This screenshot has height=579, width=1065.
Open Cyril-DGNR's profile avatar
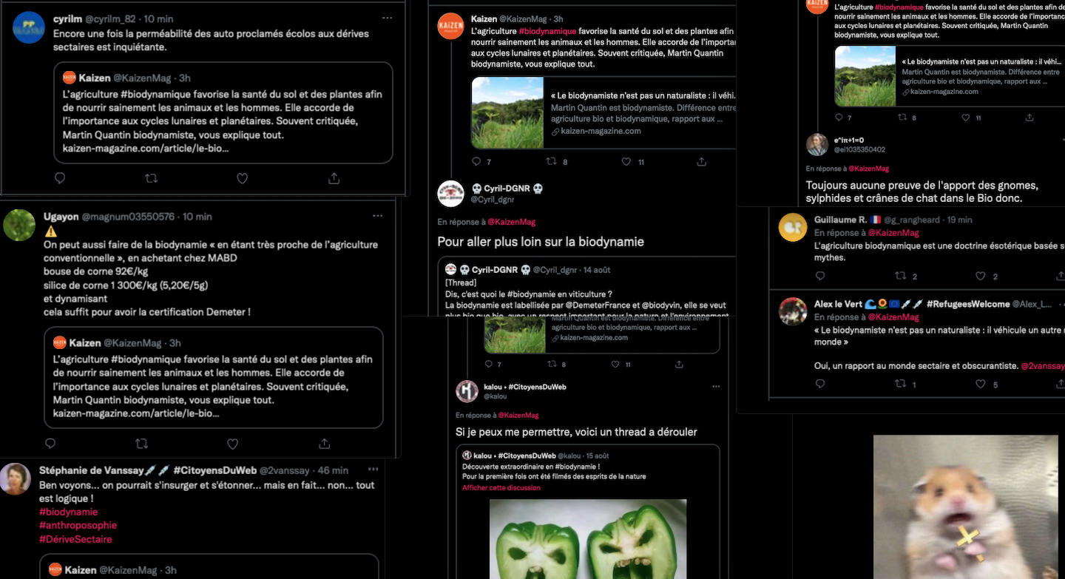(x=451, y=194)
